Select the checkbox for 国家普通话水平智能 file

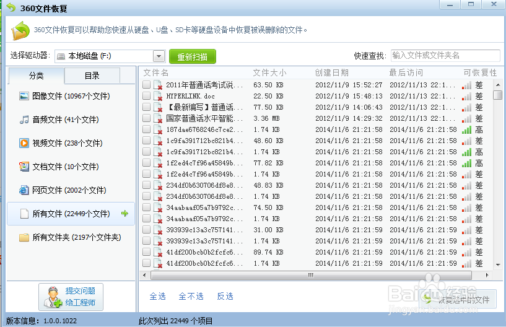(x=147, y=118)
